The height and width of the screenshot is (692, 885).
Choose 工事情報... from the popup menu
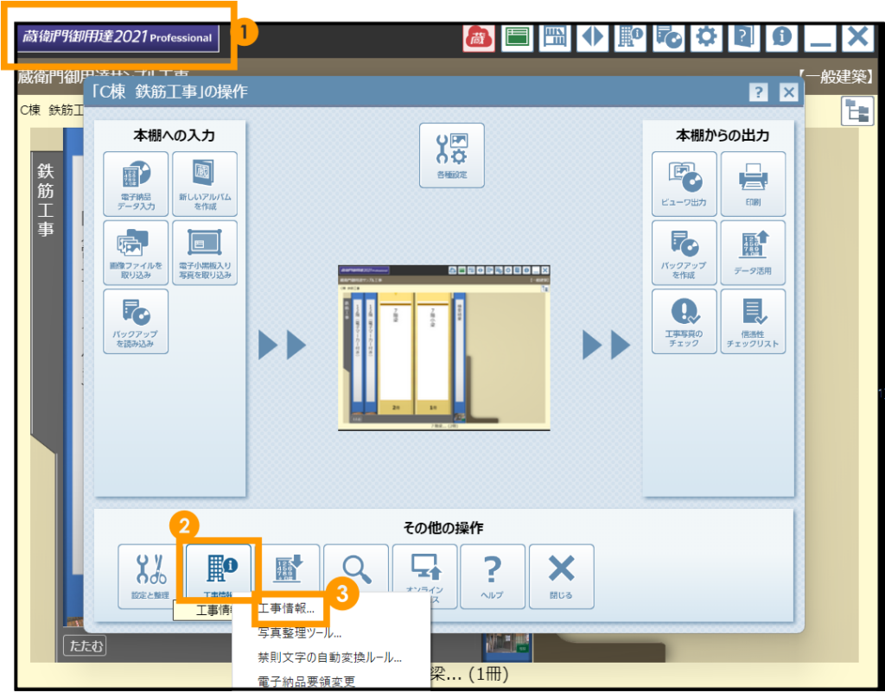pos(287,609)
